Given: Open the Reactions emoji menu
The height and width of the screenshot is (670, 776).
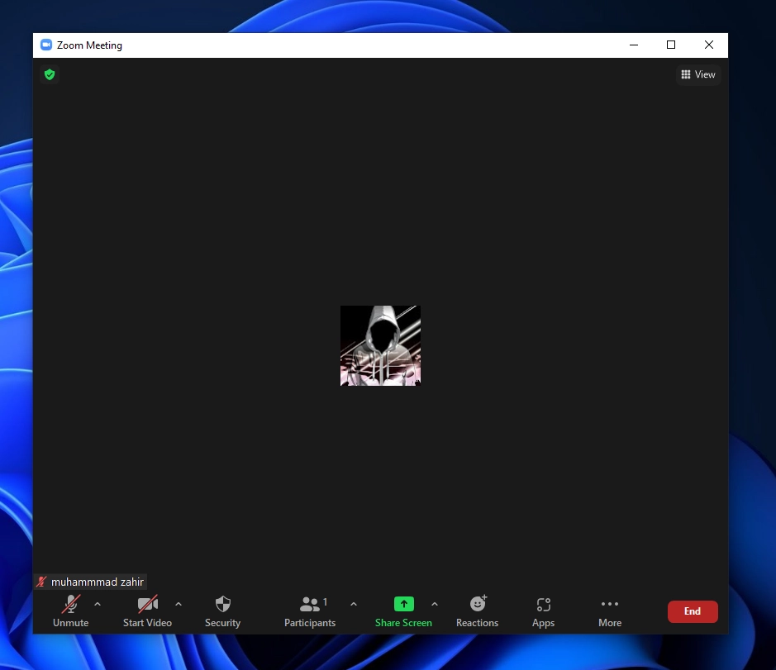Looking at the screenshot, I should tap(478, 606).
